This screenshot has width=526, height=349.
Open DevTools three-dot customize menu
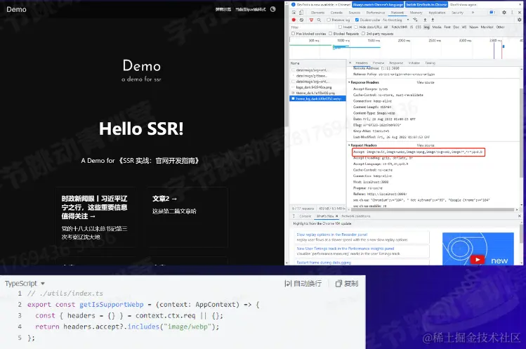coord(512,13)
